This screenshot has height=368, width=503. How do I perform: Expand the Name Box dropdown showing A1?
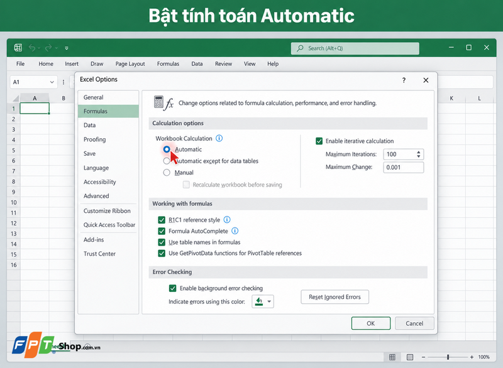point(52,82)
